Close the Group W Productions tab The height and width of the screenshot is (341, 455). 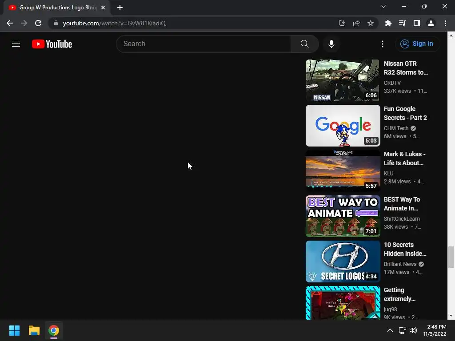pos(103,8)
